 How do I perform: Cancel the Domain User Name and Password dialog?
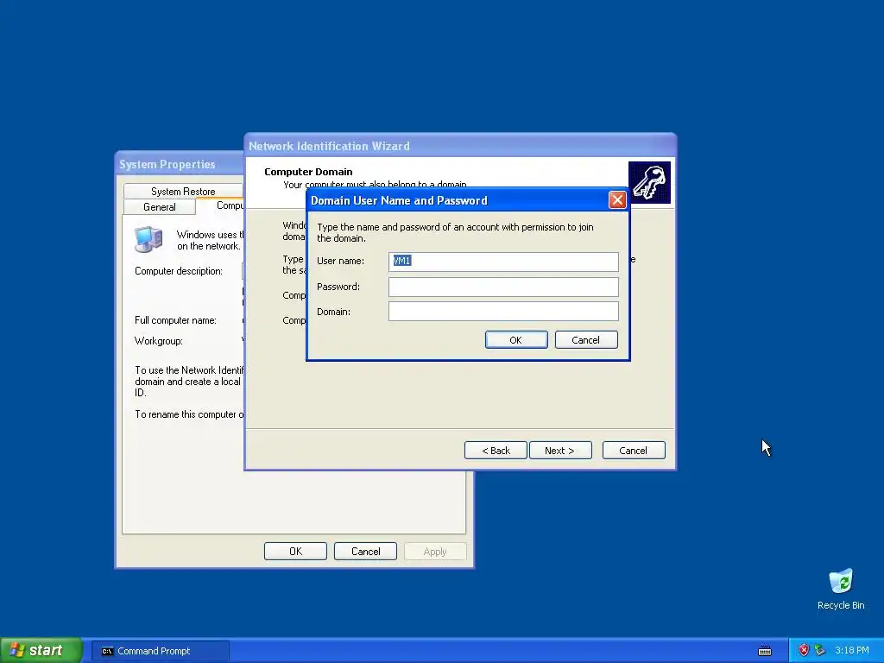pyautogui.click(x=586, y=340)
